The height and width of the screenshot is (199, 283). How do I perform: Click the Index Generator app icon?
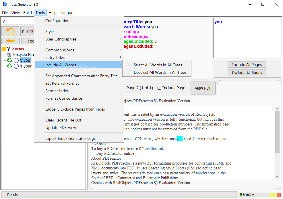click(5, 4)
